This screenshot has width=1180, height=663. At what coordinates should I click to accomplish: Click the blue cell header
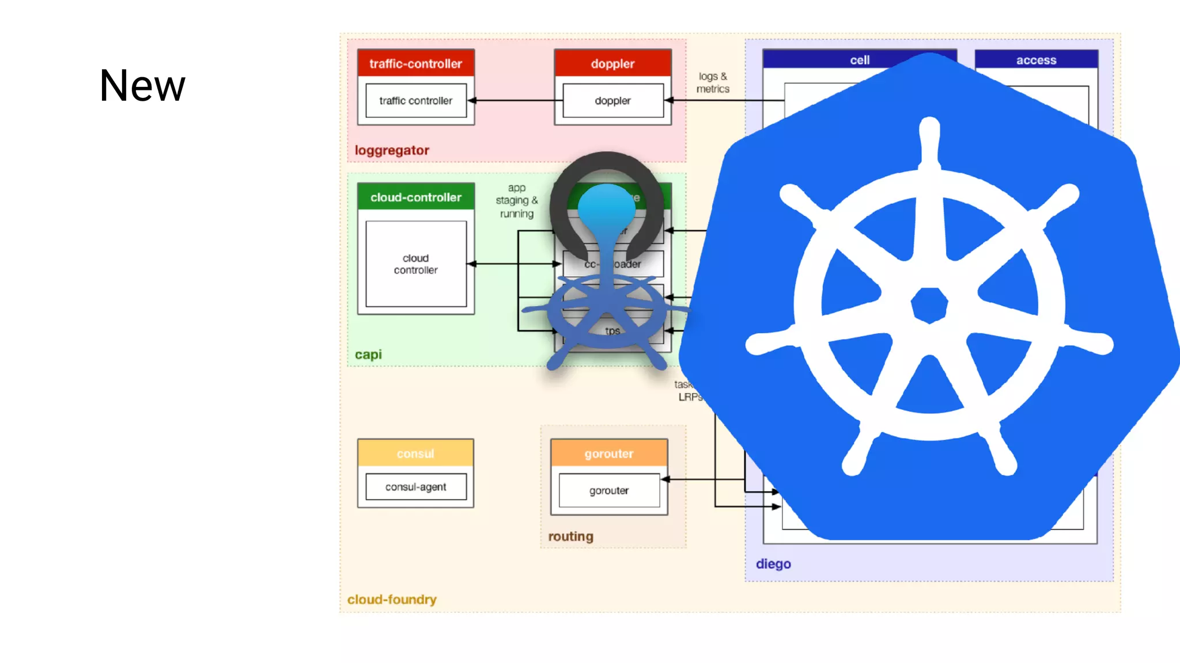(x=859, y=60)
